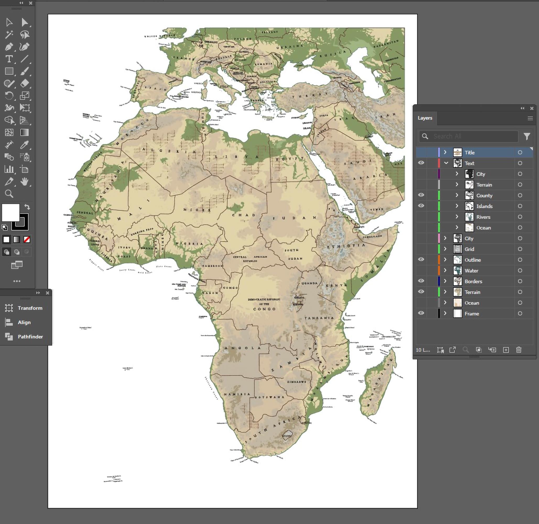Select the Direct Selection tool
Viewport: 539px width, 524px height.
(25, 22)
